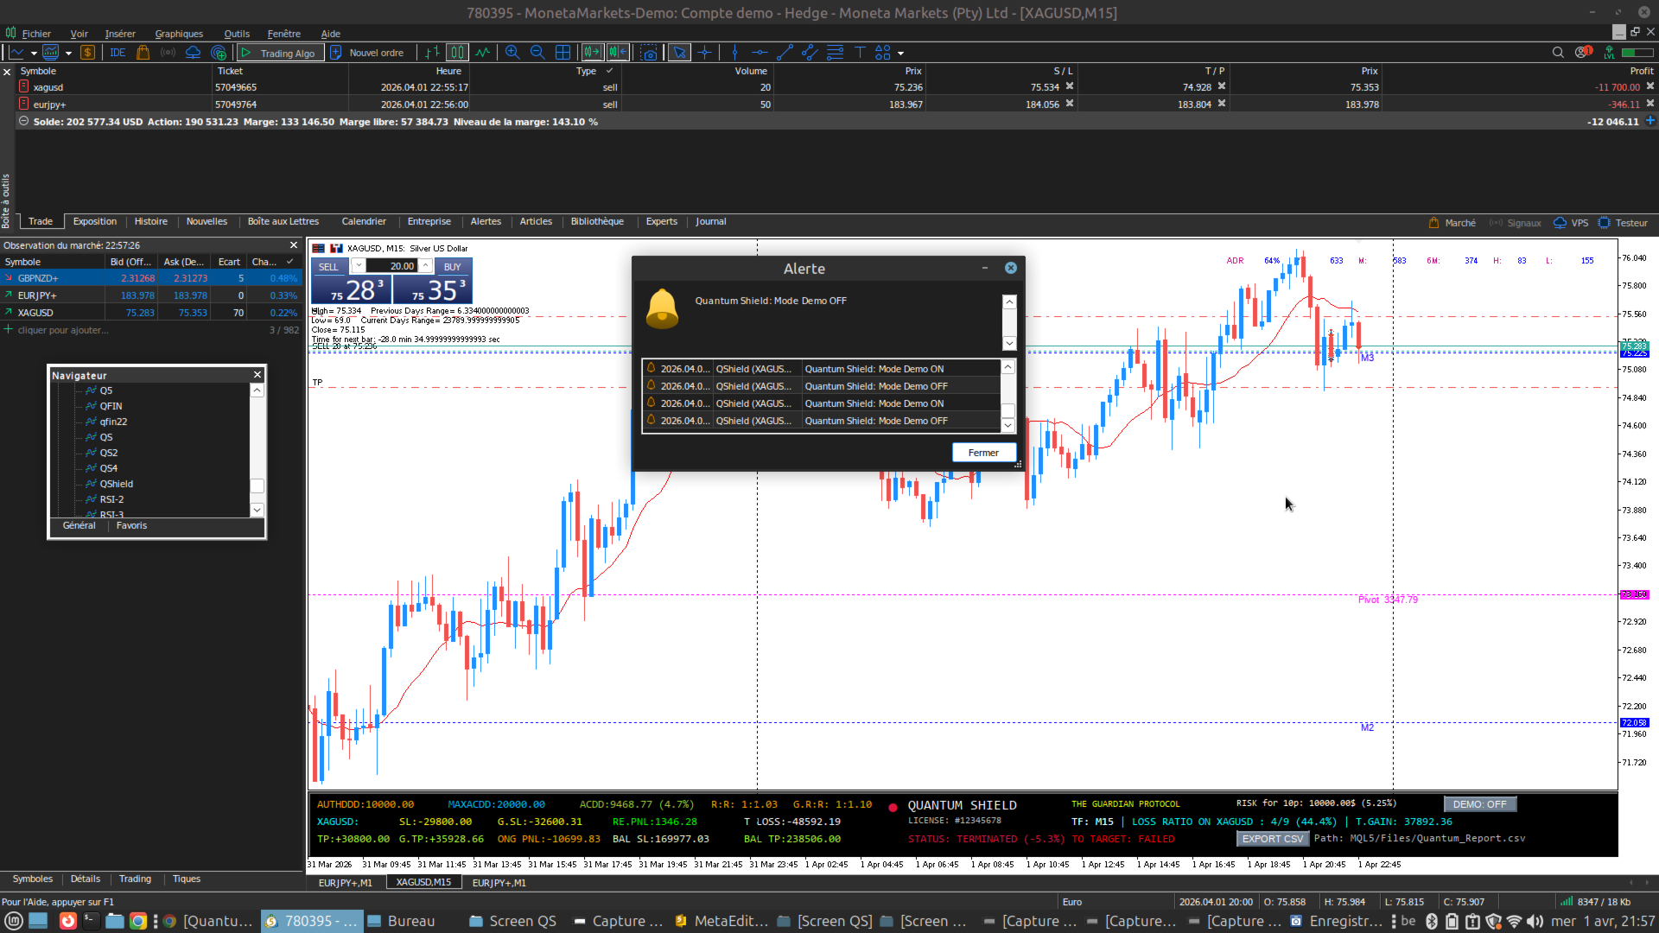The width and height of the screenshot is (1659, 933).
Task: Click the chart screenshot camera icon
Action: [649, 53]
